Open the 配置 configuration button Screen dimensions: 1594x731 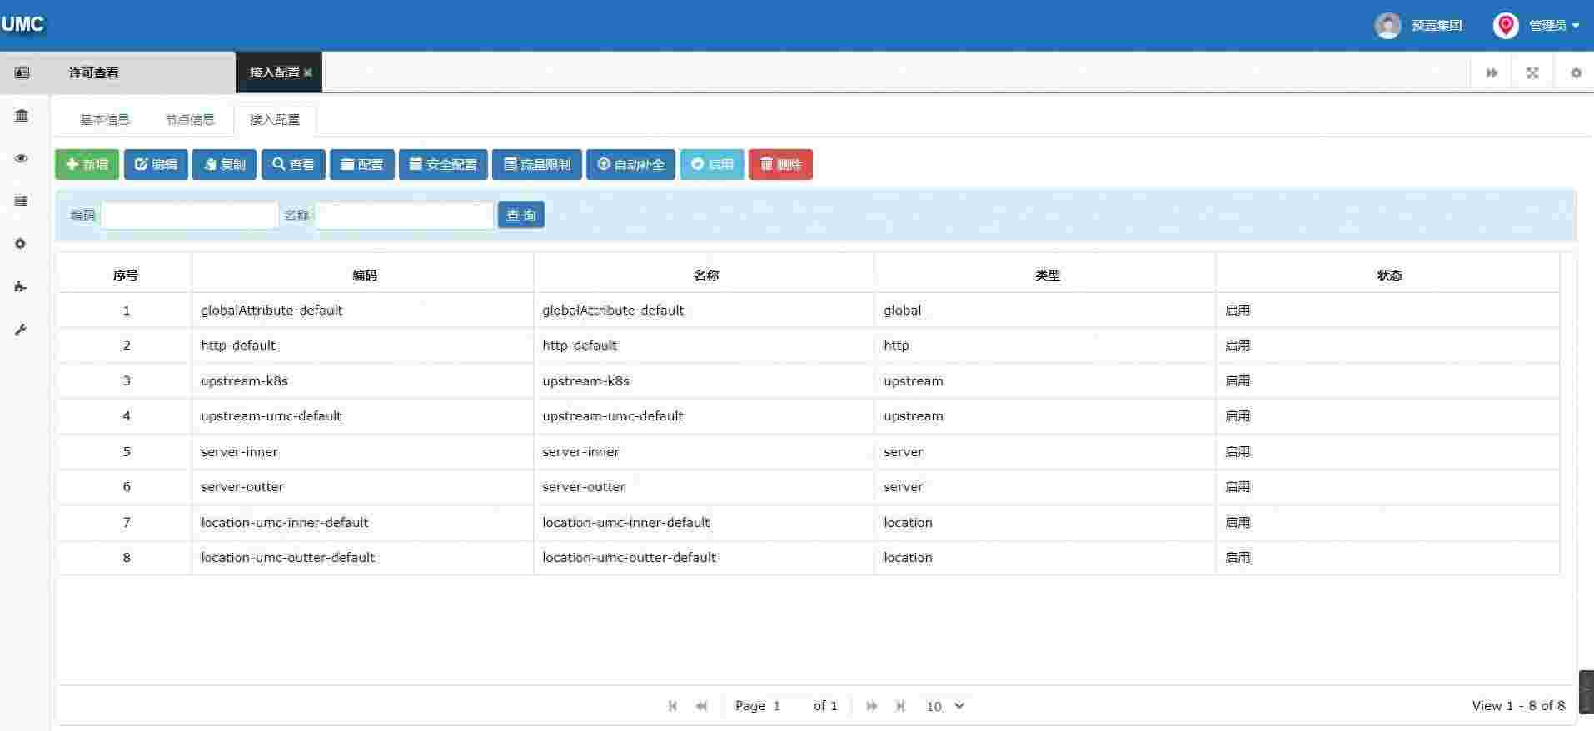tap(362, 164)
